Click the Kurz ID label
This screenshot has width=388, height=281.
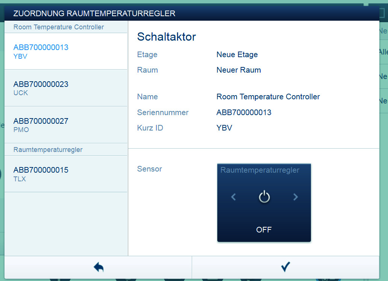[150, 128]
